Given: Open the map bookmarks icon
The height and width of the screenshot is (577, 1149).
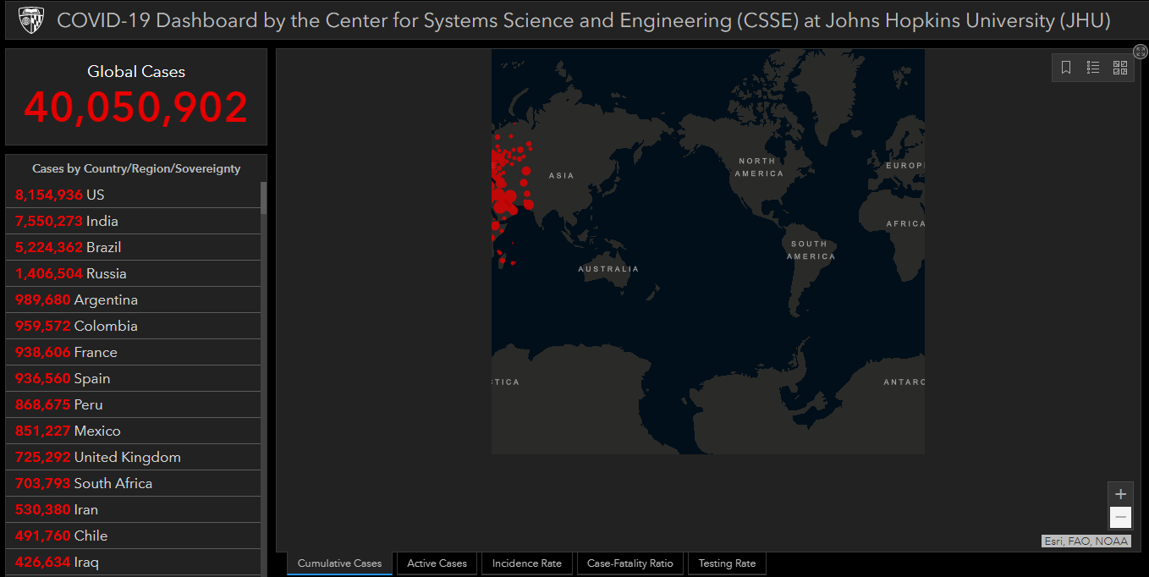Looking at the screenshot, I should 1066,68.
